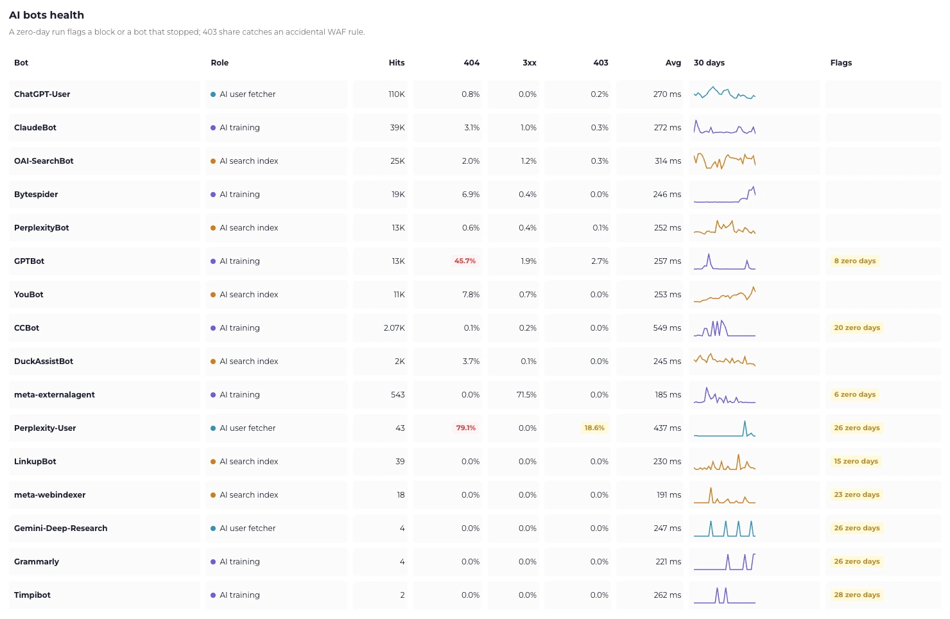
Task: Click the OAI-SearchBot bot name
Action: (x=44, y=161)
